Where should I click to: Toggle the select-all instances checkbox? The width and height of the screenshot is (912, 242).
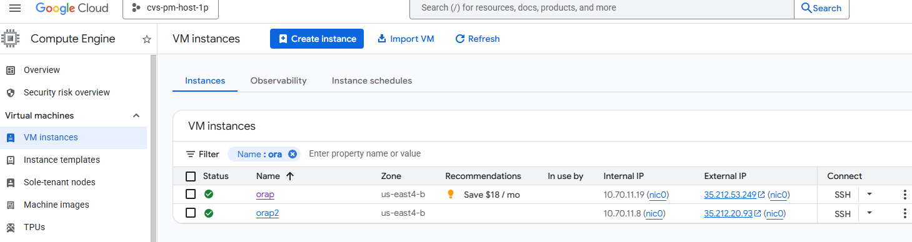click(191, 176)
